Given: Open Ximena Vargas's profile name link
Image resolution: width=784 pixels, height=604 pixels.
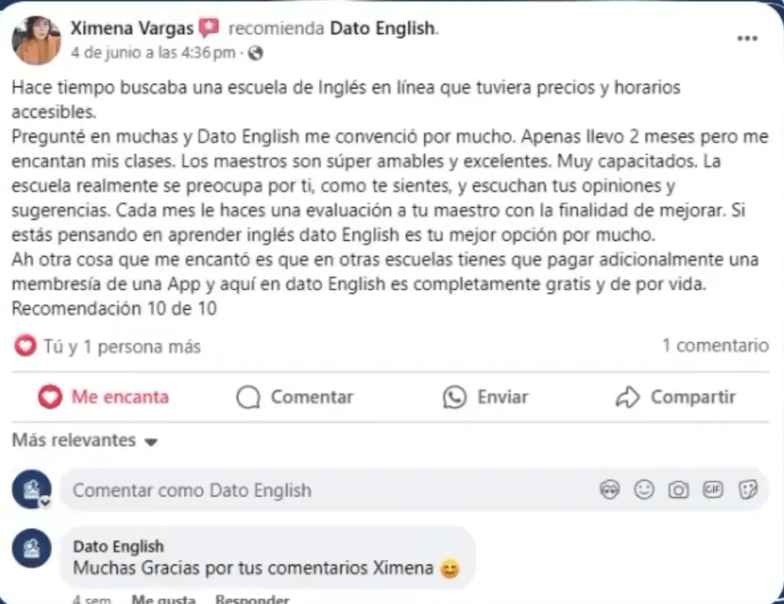Looking at the screenshot, I should pyautogui.click(x=132, y=28).
